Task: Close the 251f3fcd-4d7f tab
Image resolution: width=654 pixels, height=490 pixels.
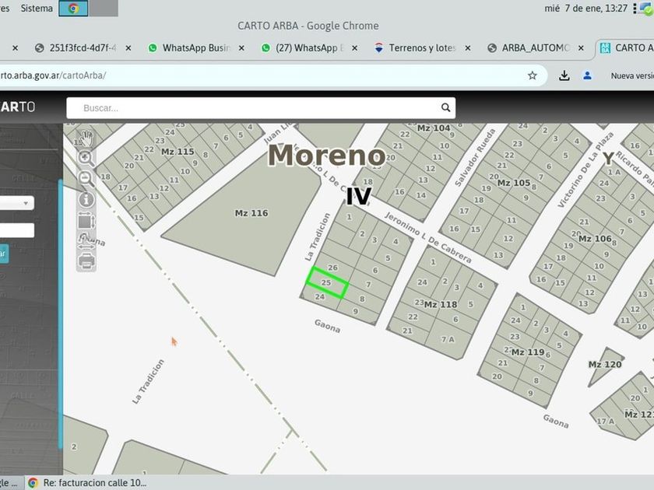Action: [128, 48]
